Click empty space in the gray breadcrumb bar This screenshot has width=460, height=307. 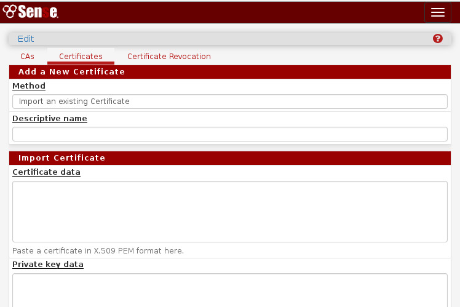pyautogui.click(x=234, y=39)
